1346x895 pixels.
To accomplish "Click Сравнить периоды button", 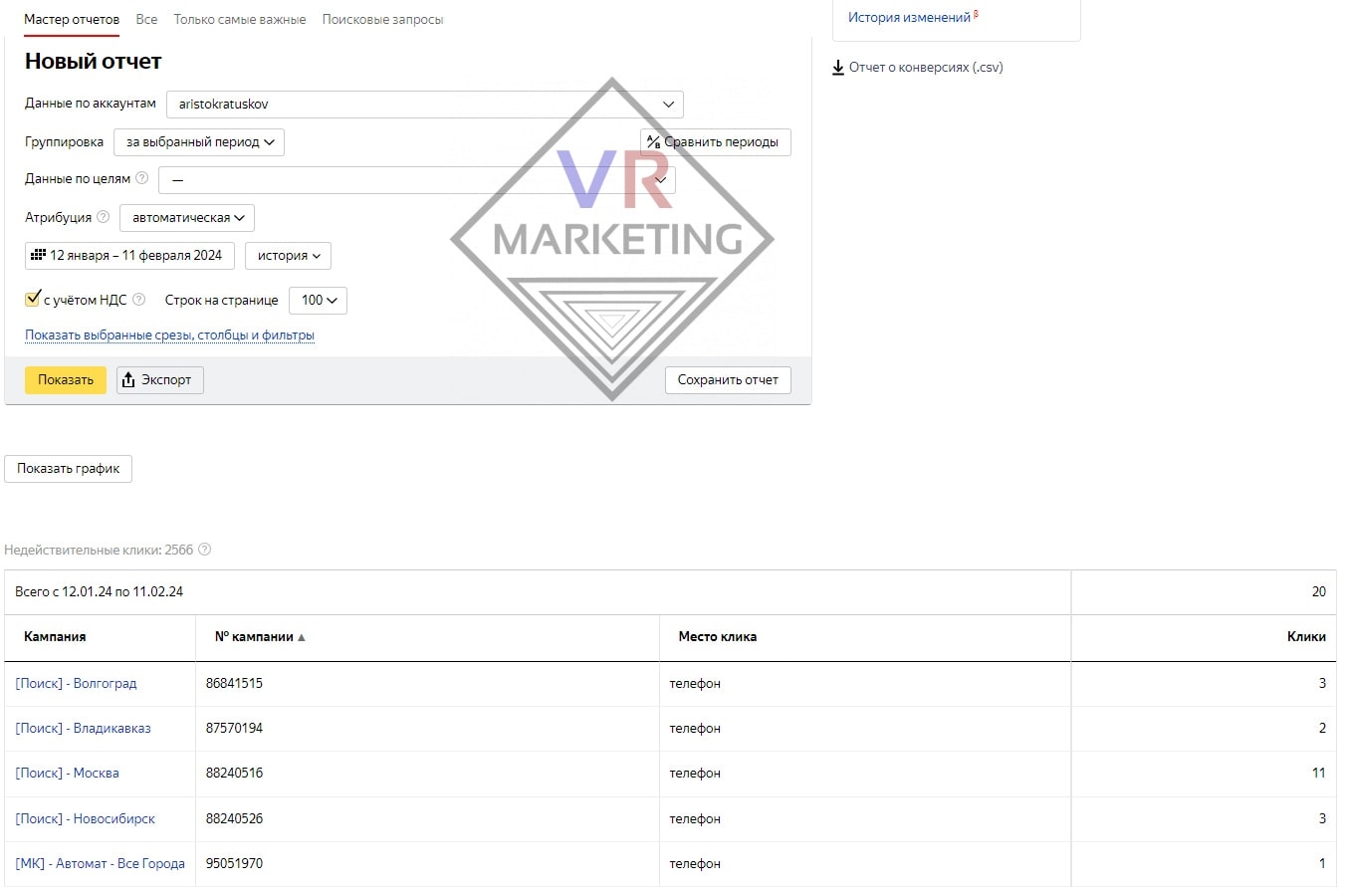I will click(x=716, y=142).
